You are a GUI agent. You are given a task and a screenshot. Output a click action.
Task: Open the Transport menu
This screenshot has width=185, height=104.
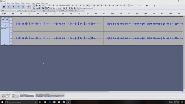[17, 3]
